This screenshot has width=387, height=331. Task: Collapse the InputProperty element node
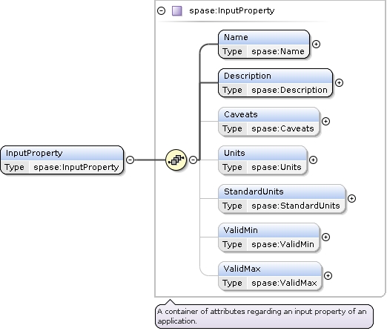[130, 160]
